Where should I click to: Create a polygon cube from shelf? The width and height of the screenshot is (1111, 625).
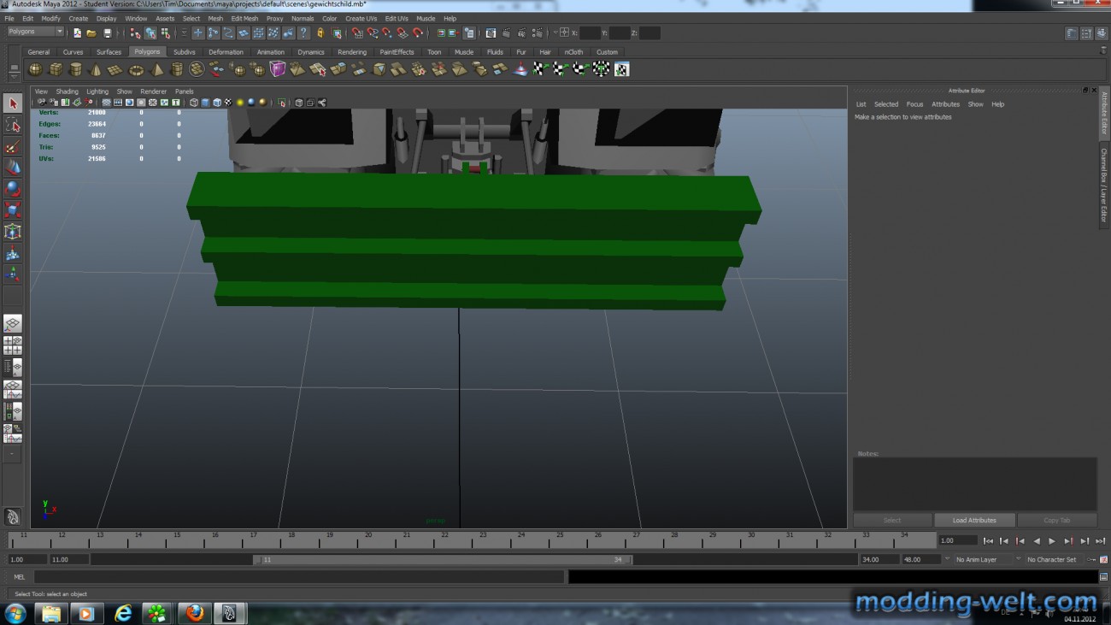(56, 69)
